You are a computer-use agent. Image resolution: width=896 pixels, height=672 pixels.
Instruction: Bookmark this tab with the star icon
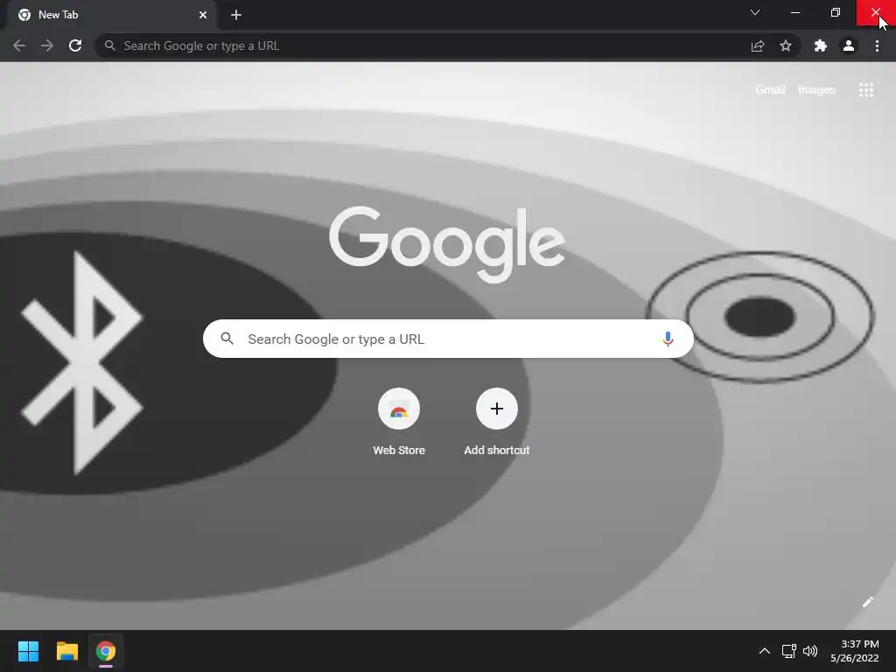(x=786, y=45)
